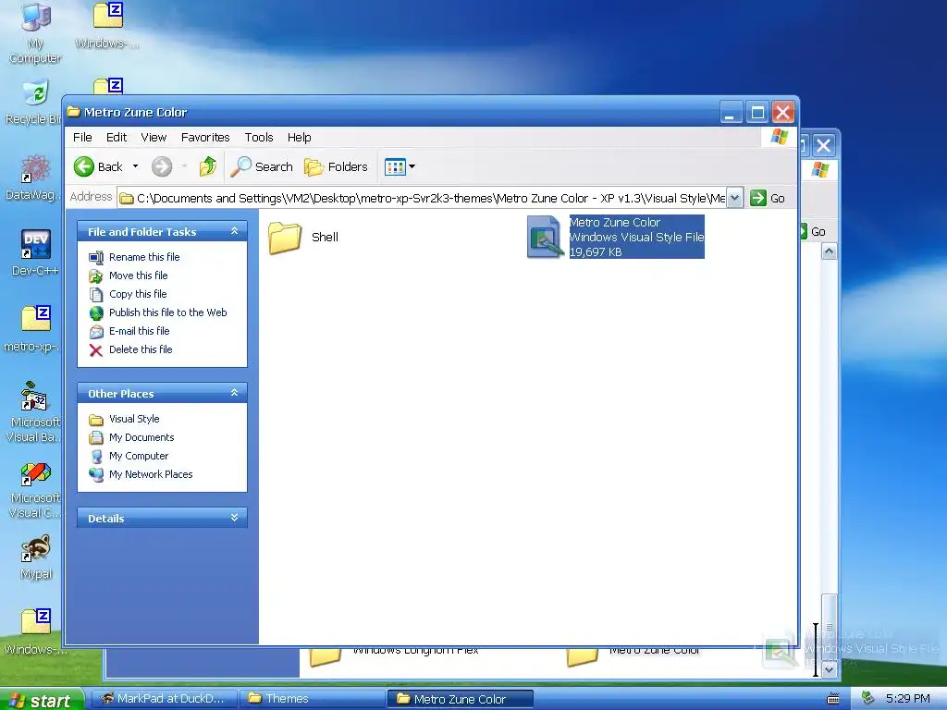Screen dimensions: 947x710
Task: Select the Metro Zune Color visual style file icon
Action: click(546, 238)
